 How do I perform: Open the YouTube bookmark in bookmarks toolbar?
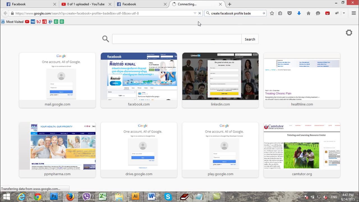[27, 22]
